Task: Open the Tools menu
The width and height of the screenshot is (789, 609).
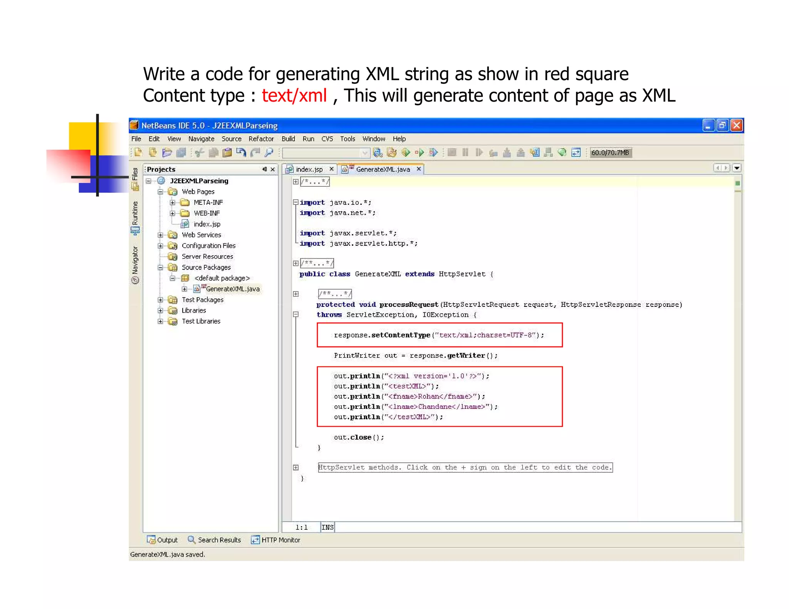Action: 347,139
